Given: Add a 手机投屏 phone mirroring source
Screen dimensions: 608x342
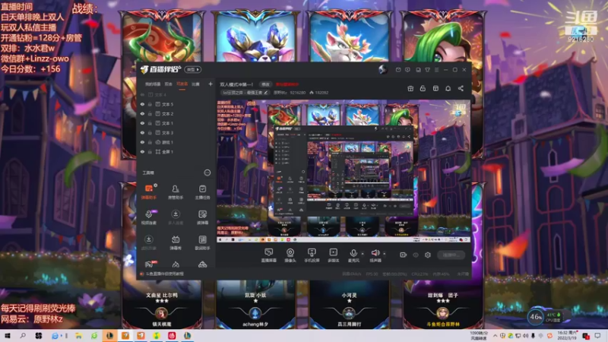Looking at the screenshot, I should [312, 255].
